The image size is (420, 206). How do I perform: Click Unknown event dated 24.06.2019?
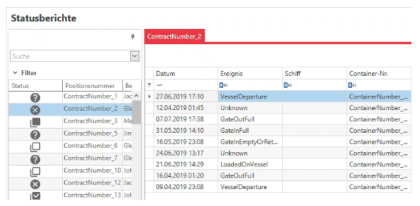250,153
